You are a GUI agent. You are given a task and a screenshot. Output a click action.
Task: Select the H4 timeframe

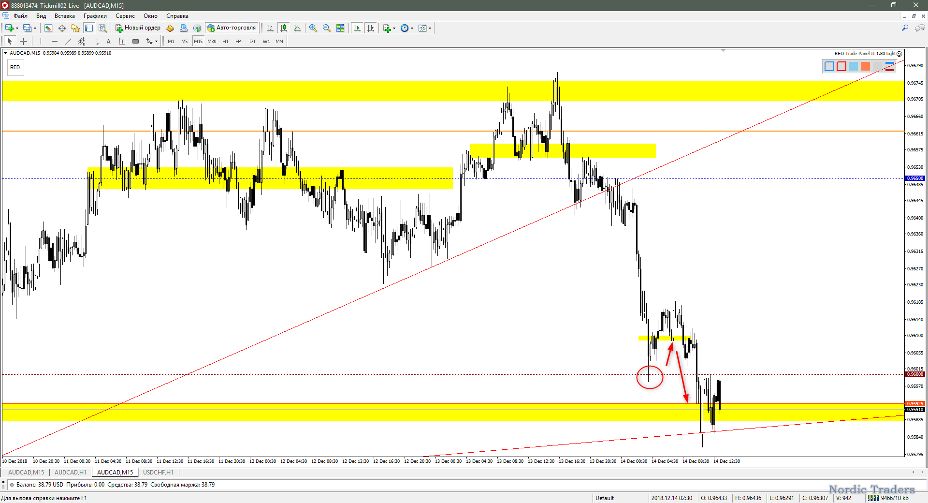[239, 41]
